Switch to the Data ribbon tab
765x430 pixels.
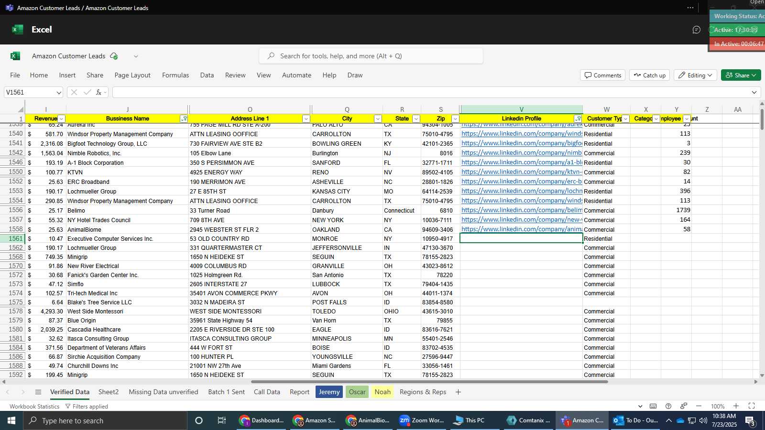tap(207, 75)
